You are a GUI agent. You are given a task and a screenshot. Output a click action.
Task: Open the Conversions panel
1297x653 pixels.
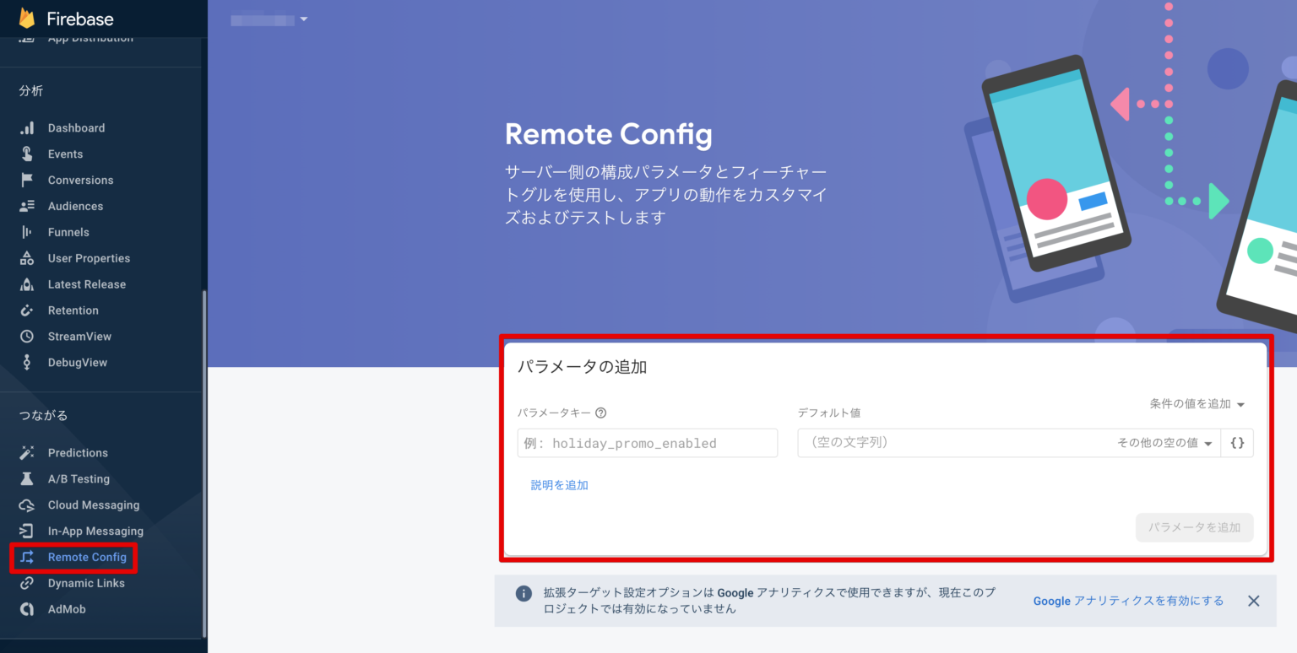pos(80,180)
